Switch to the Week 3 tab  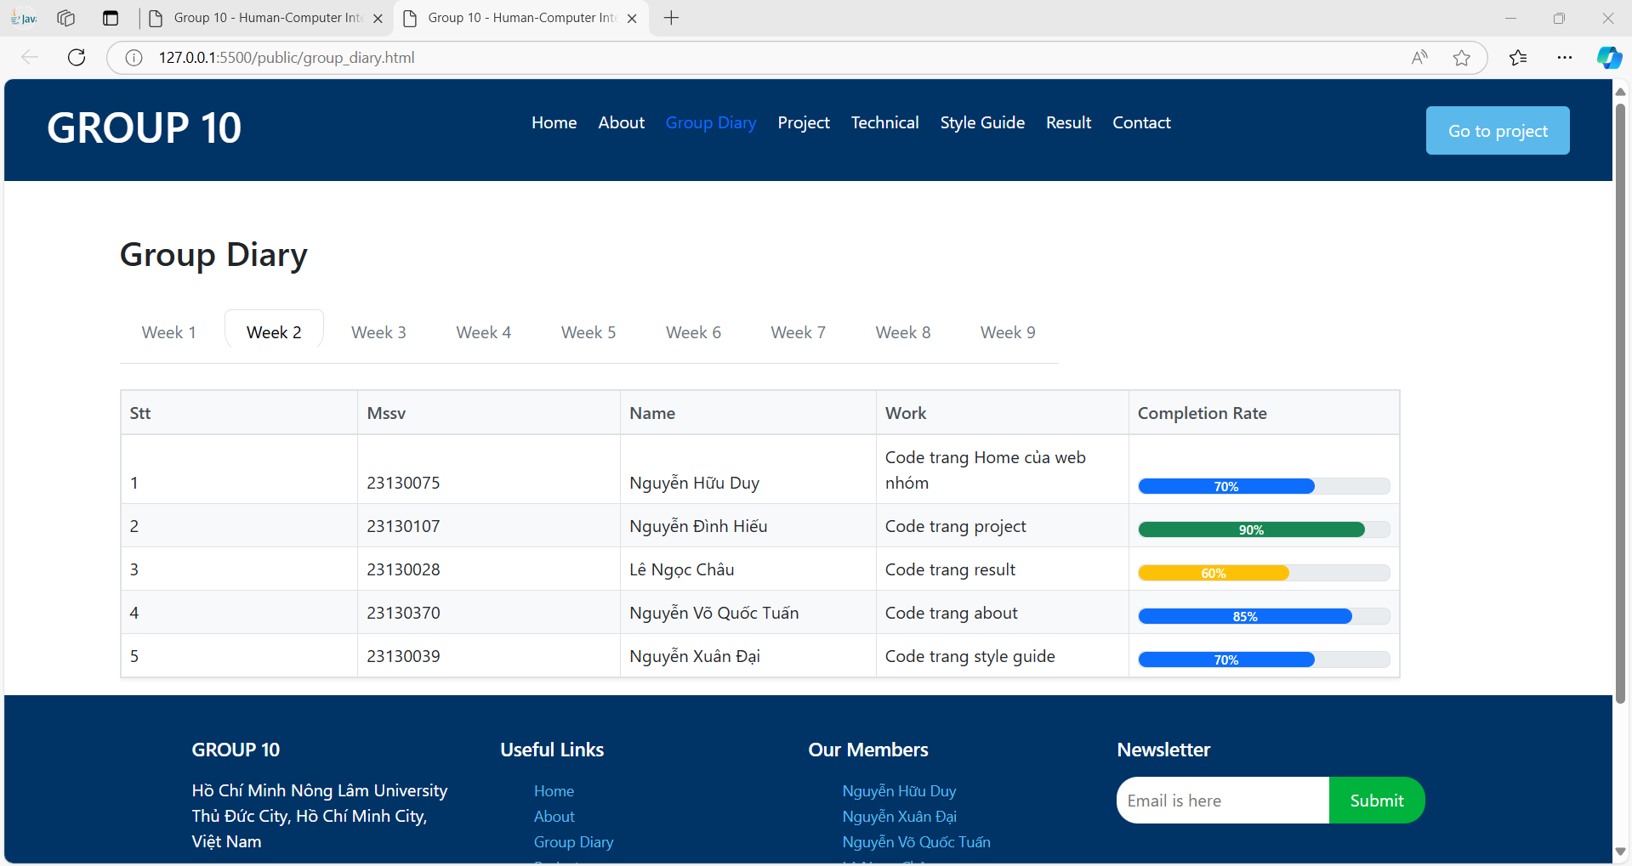tap(378, 332)
